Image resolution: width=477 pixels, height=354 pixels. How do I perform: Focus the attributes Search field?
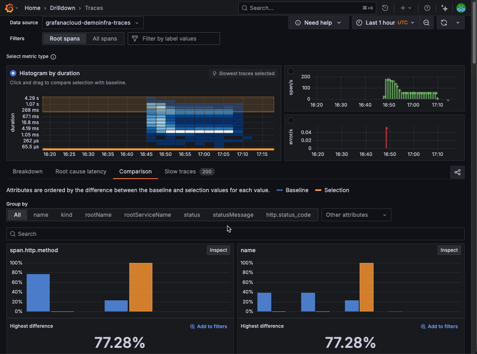point(235,234)
